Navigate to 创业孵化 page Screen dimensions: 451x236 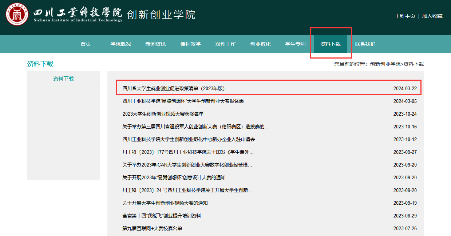(260, 44)
